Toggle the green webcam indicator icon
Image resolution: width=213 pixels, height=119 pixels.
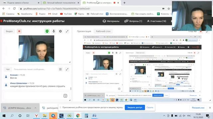coord(47,31)
